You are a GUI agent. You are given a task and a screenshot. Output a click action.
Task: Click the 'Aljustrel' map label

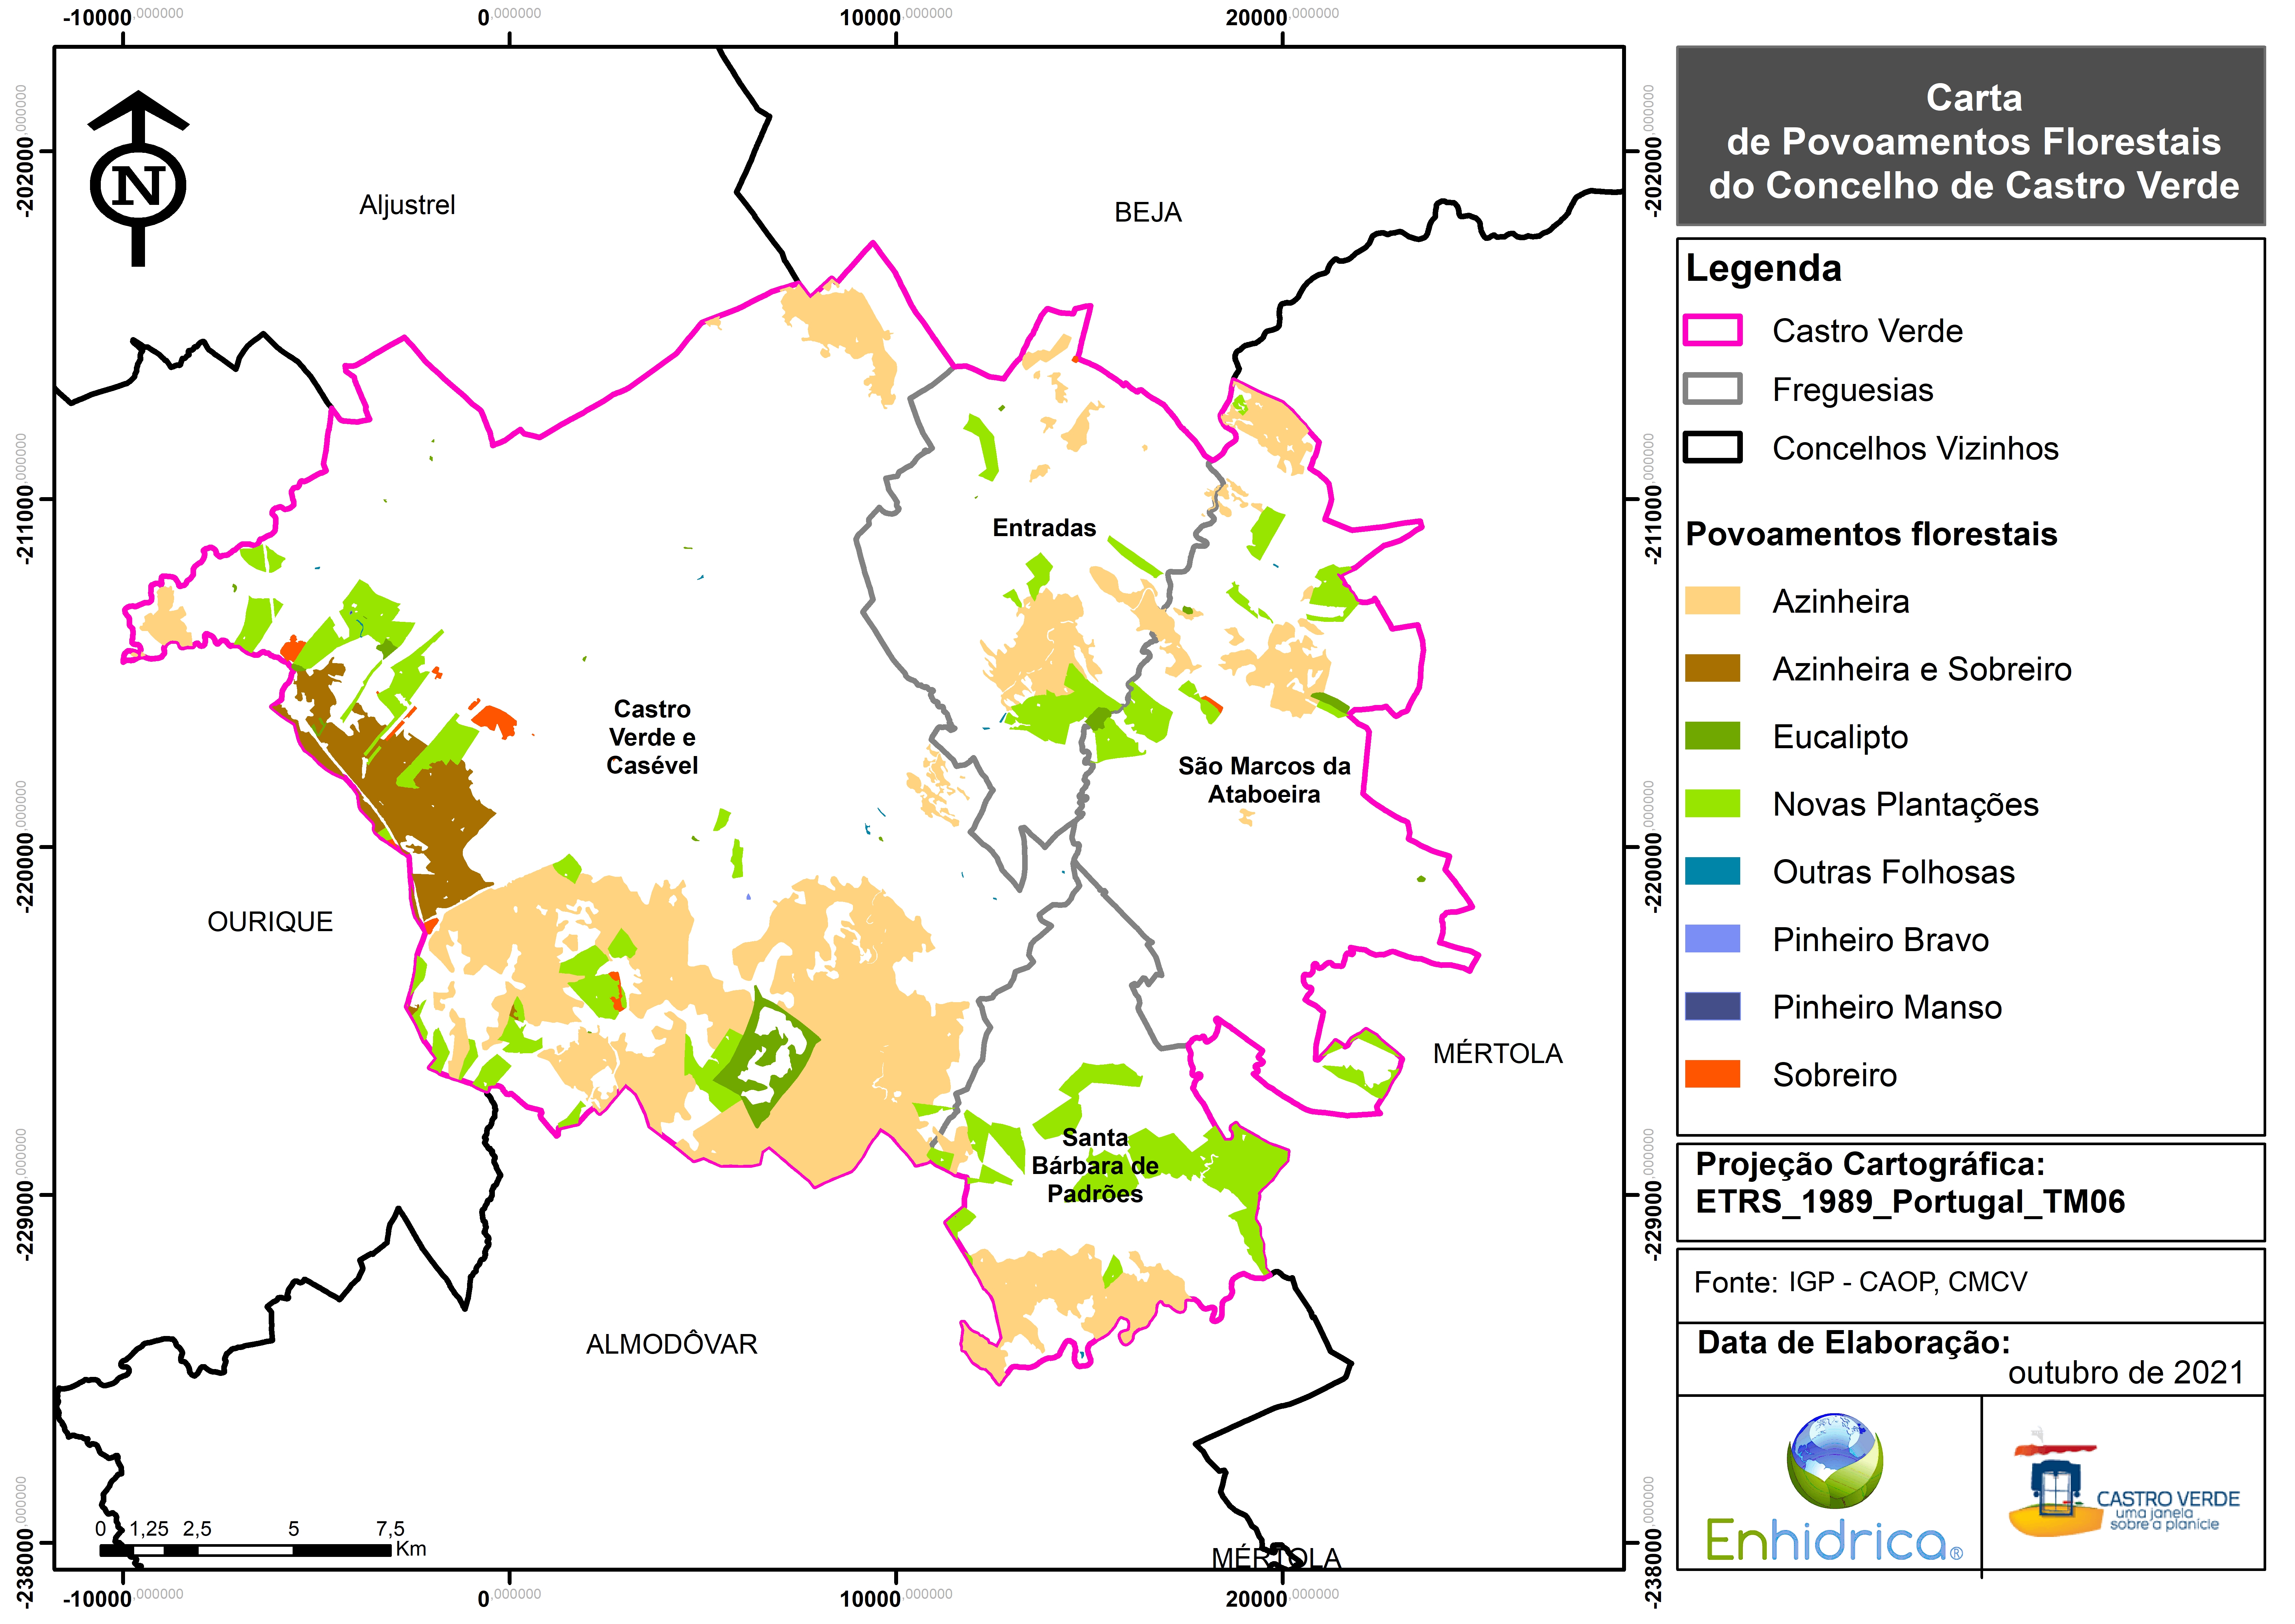407,205
